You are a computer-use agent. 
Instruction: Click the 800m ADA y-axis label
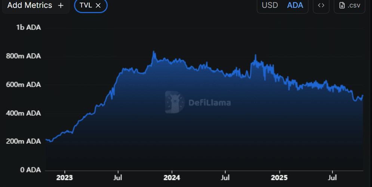(24, 56)
